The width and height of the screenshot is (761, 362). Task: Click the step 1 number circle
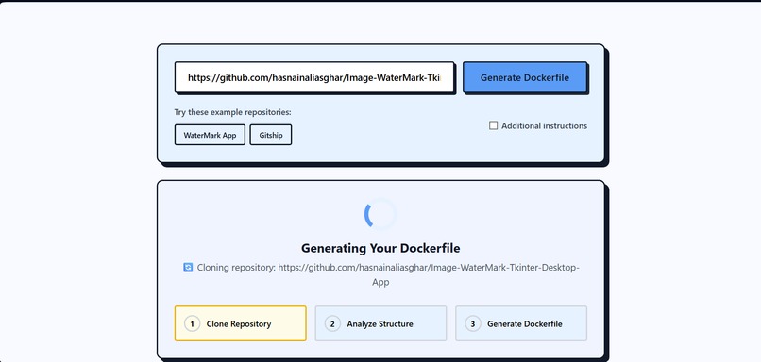coord(193,323)
